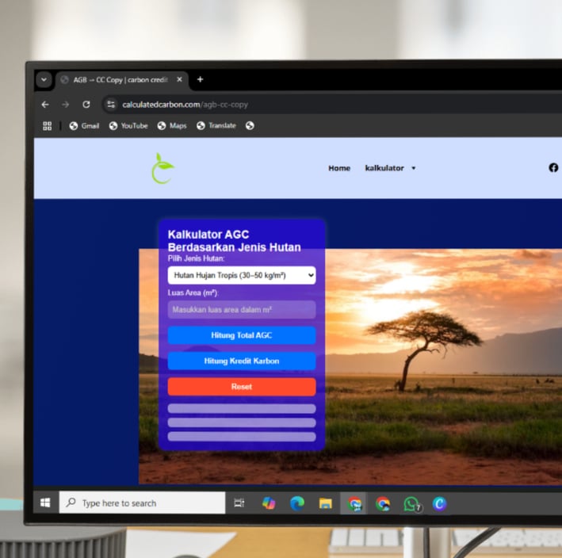The image size is (562, 558).
Task: Click the Hitung Kredit Karbon button
Action: (x=242, y=361)
